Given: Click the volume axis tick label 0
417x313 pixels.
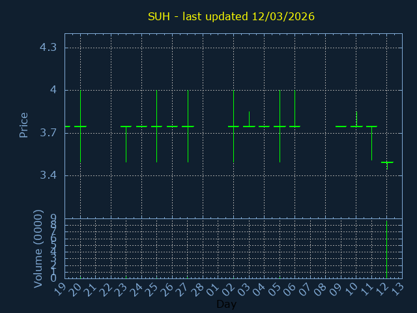Looking at the screenshot, I should (x=53, y=278).
